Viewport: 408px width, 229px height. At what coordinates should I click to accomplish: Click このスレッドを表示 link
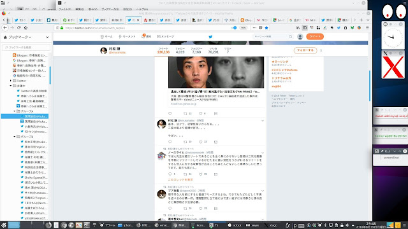[x=180, y=179]
